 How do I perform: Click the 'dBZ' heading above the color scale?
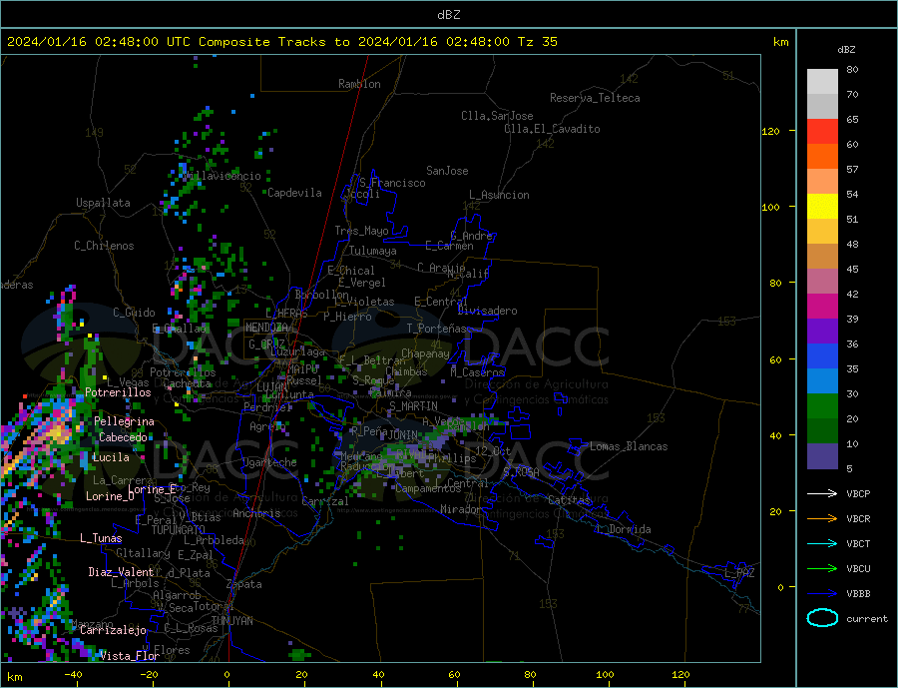[846, 50]
